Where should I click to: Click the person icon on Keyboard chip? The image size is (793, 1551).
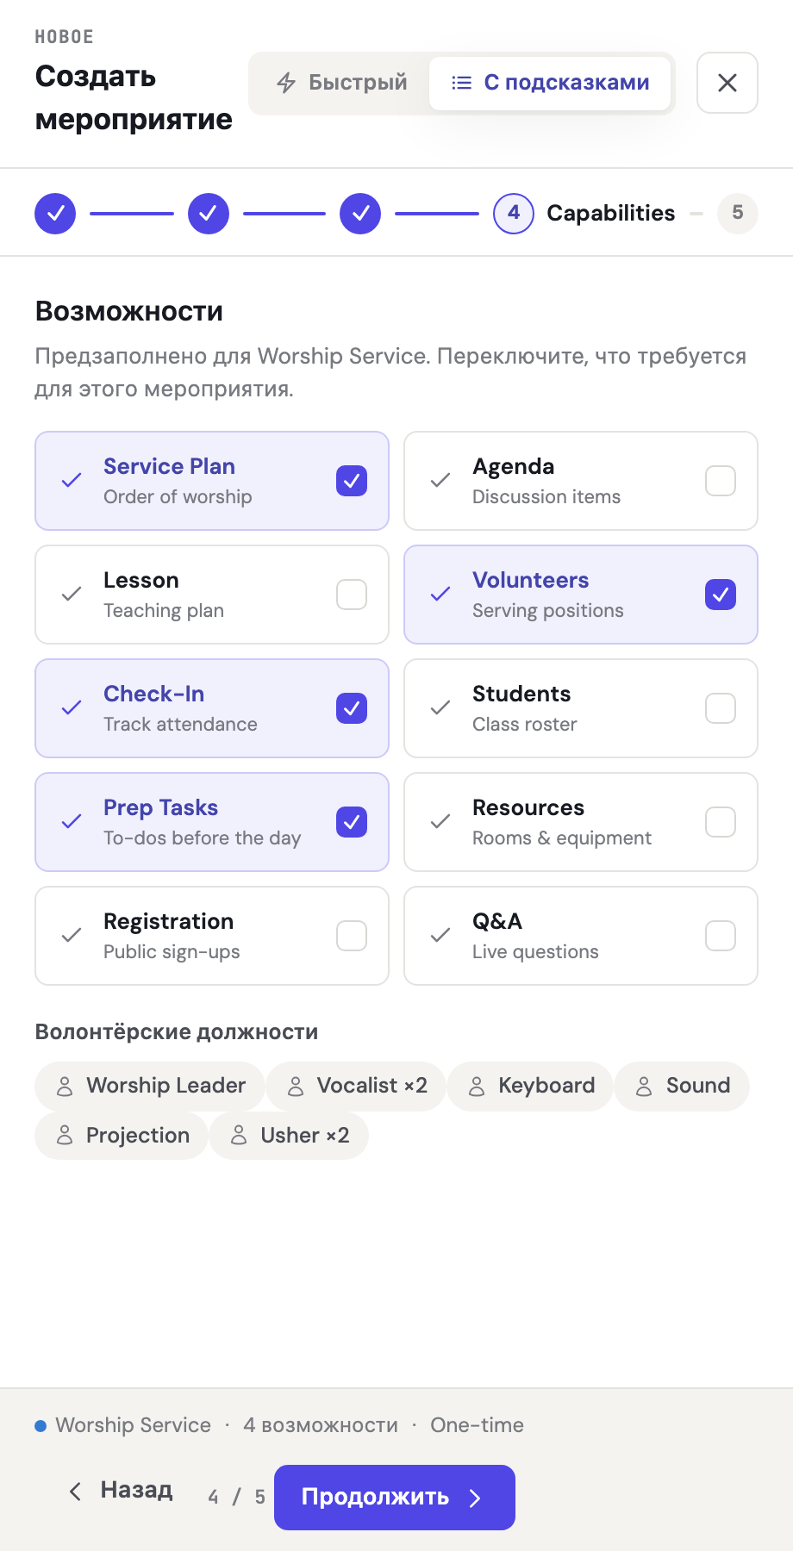(477, 1087)
